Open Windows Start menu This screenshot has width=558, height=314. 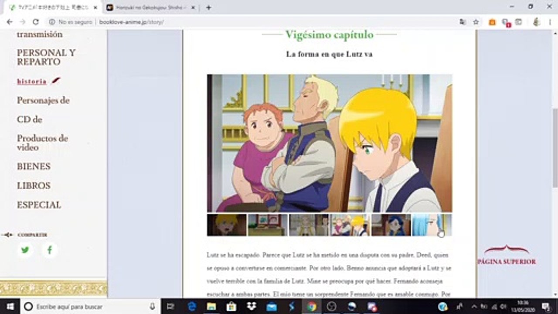tap(10, 307)
